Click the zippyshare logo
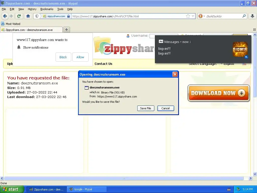The height and width of the screenshot is (193, 257). click(x=124, y=46)
